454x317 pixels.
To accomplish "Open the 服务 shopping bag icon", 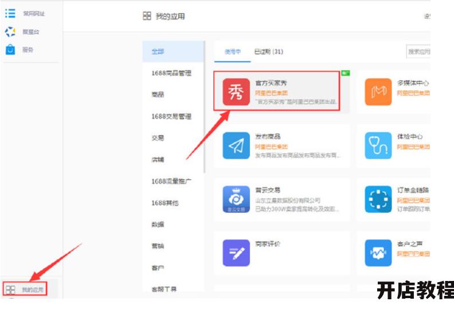I will click(x=10, y=50).
